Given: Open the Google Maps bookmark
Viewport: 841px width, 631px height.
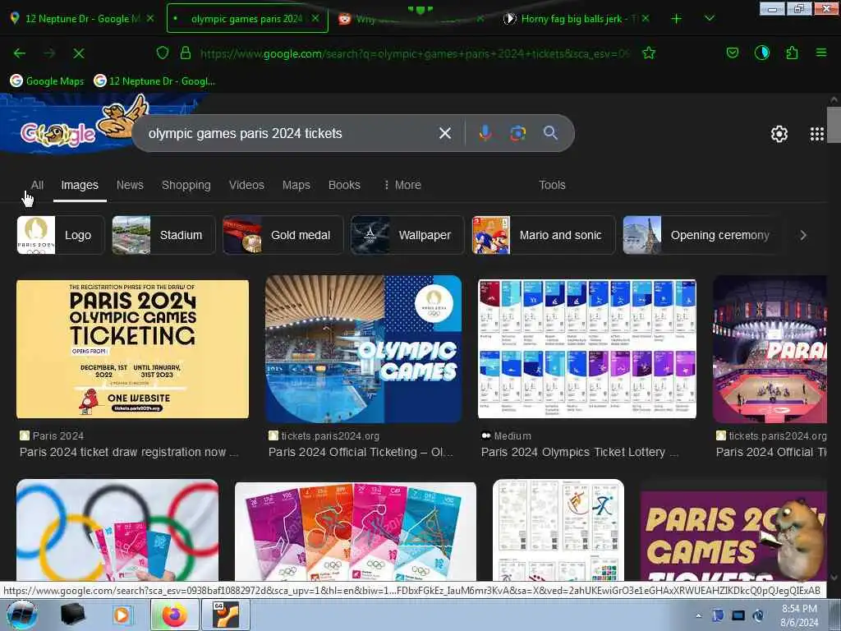Looking at the screenshot, I should [47, 81].
